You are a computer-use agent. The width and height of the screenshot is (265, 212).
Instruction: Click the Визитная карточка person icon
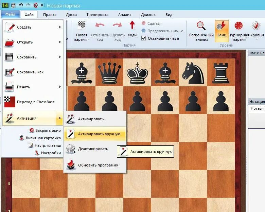coord(22,138)
